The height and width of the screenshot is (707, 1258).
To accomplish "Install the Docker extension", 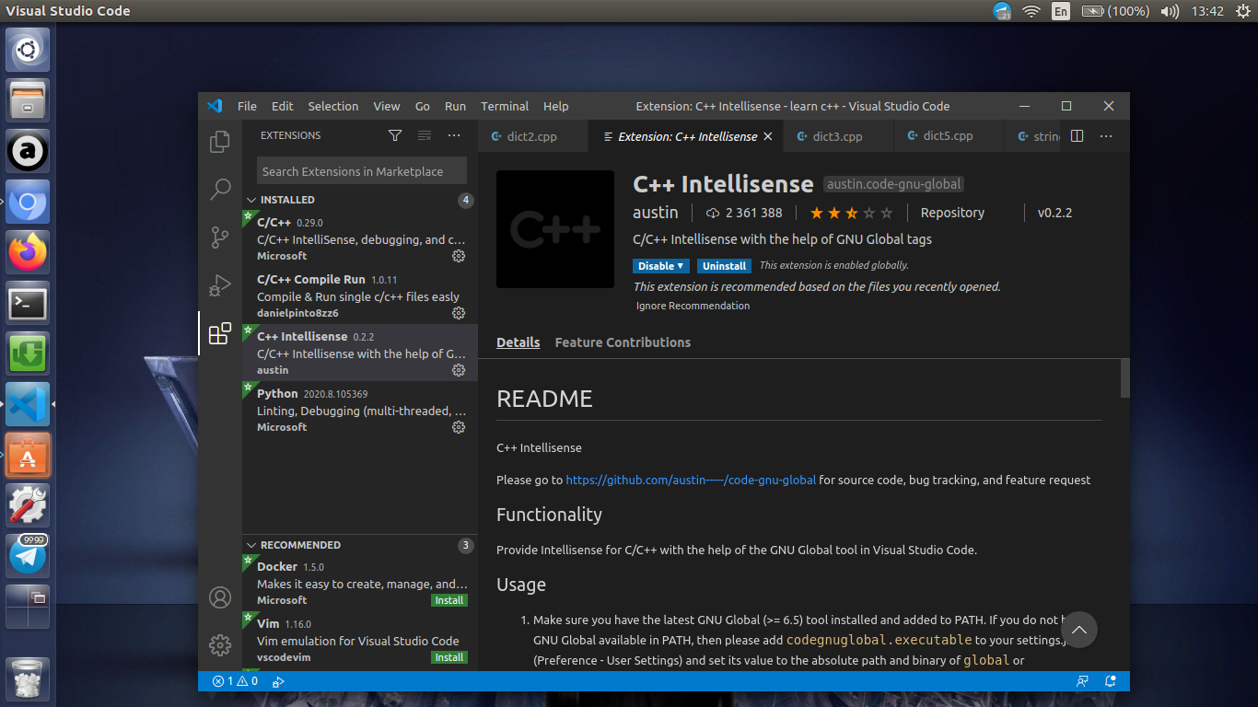I will pyautogui.click(x=449, y=600).
